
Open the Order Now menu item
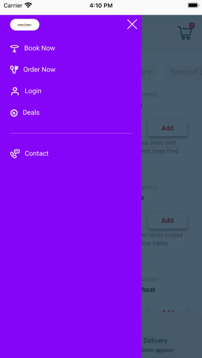39,69
